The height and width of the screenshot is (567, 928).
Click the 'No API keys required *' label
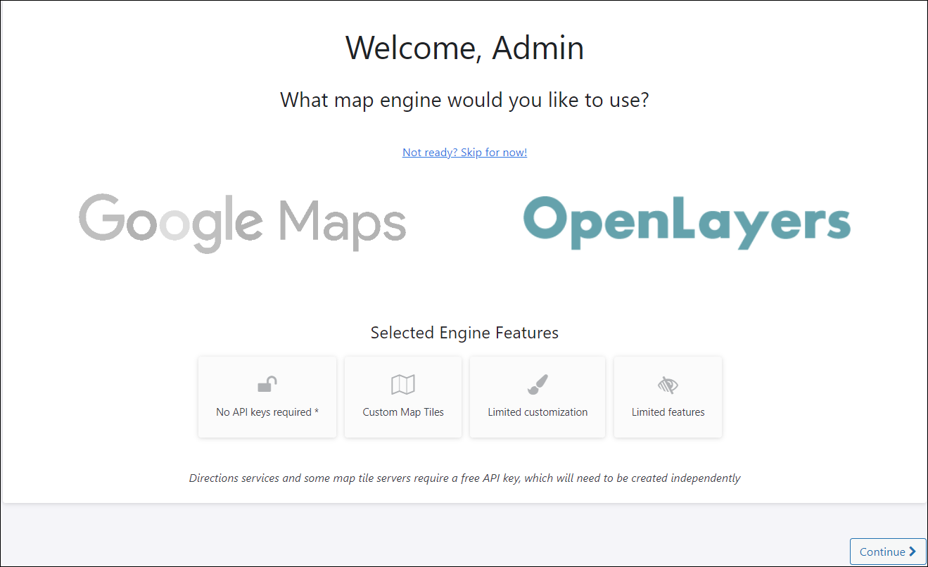pyautogui.click(x=267, y=412)
